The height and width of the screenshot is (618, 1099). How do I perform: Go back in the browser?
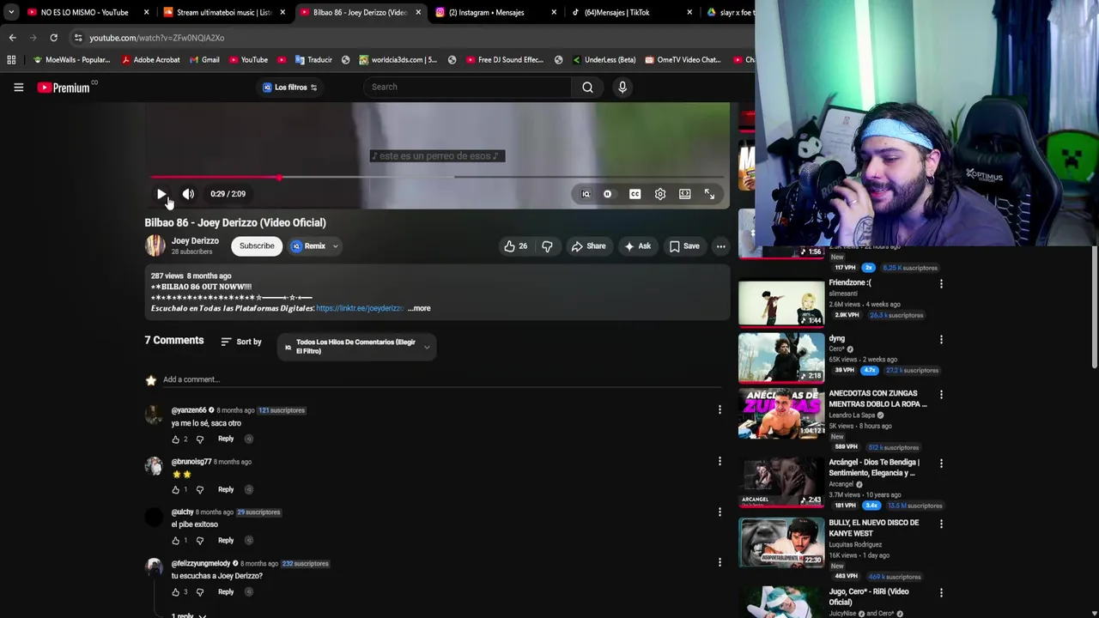(x=12, y=38)
